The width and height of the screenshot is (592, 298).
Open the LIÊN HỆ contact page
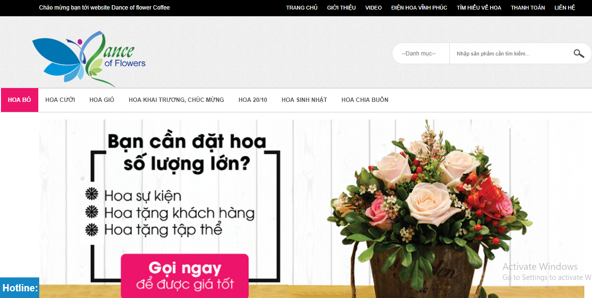point(565,8)
